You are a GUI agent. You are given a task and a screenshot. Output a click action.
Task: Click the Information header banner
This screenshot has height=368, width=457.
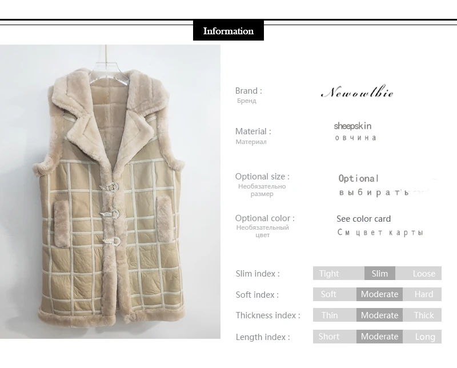coord(228,31)
